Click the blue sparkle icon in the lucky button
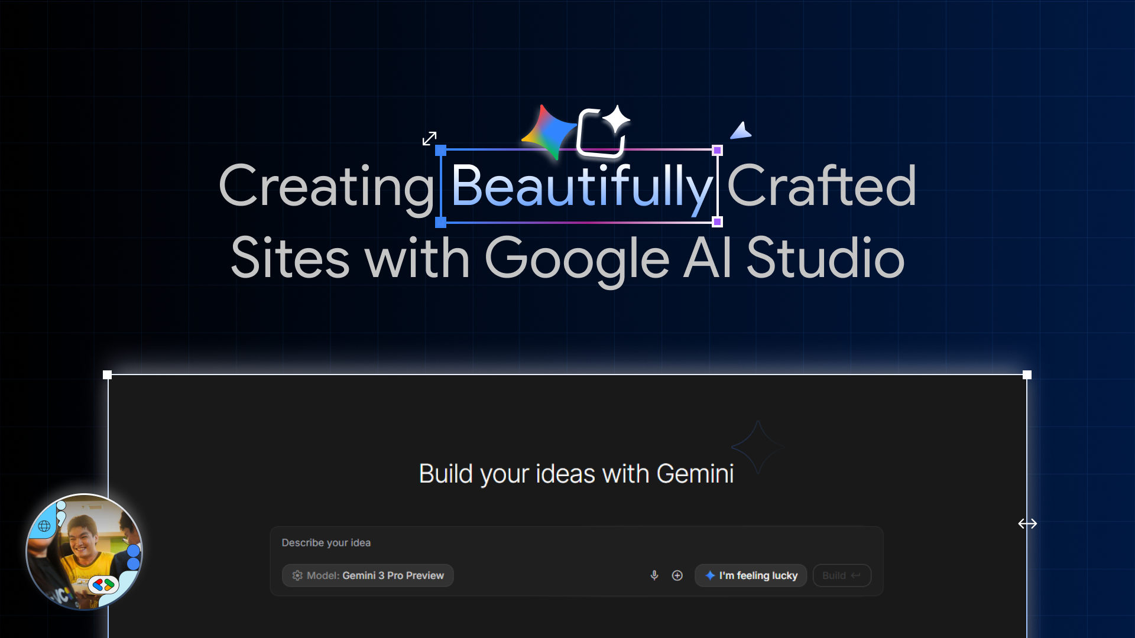1135x638 pixels. (709, 575)
